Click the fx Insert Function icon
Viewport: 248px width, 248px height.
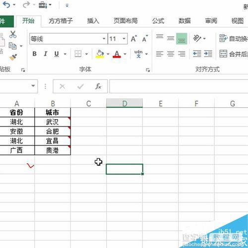(98, 86)
